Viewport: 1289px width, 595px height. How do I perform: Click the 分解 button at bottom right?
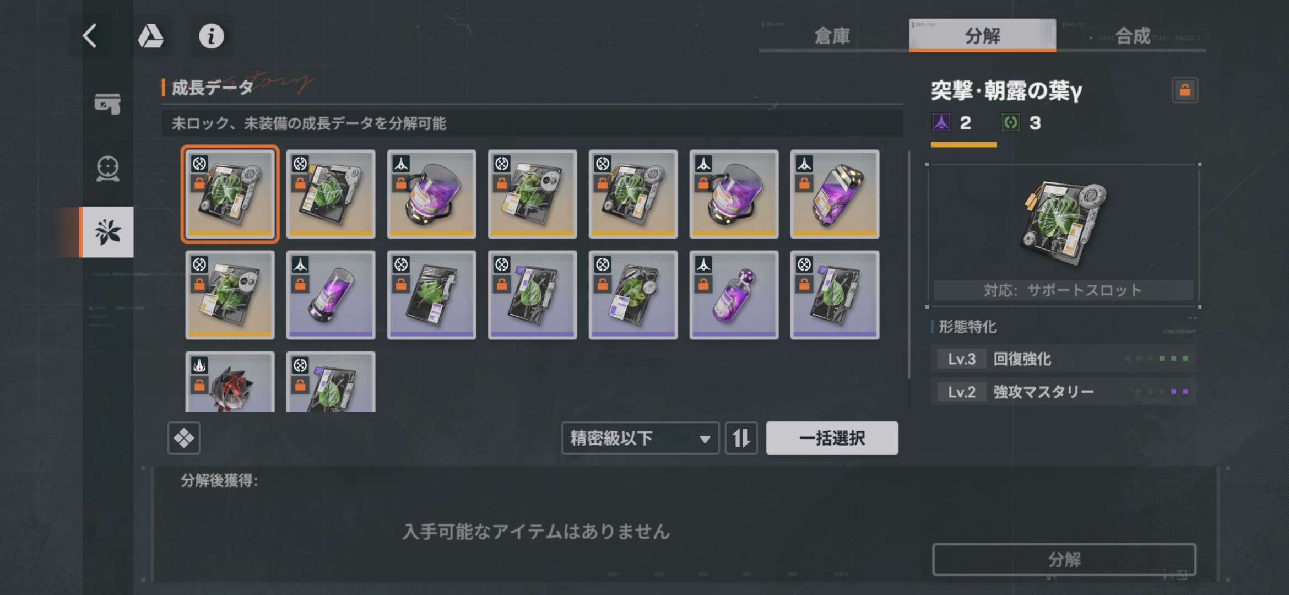1064,560
